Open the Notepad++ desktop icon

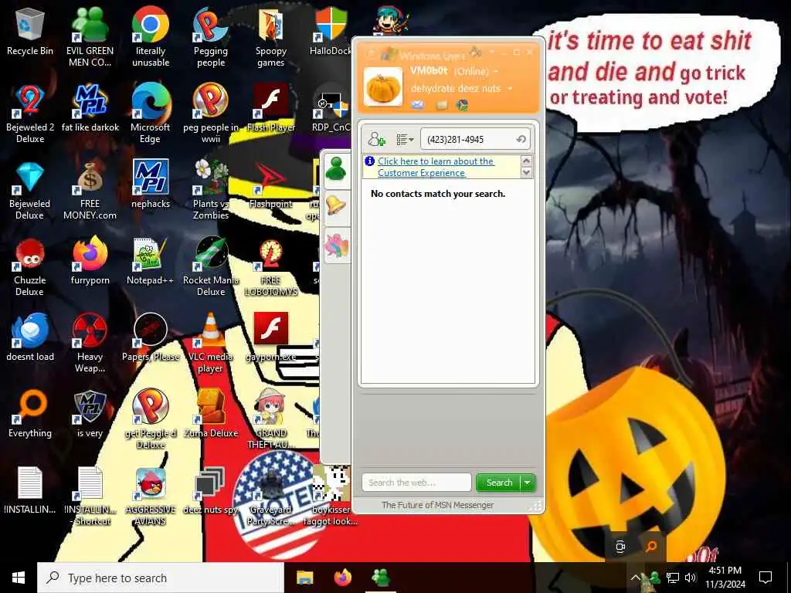point(151,261)
